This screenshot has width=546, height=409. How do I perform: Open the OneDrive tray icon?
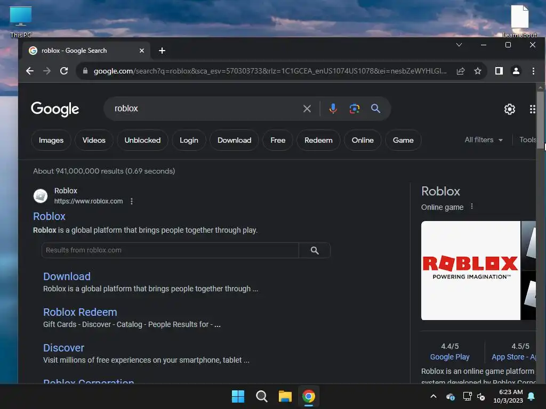pyautogui.click(x=450, y=396)
